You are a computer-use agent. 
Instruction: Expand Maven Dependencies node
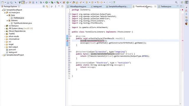click(x=5, y=31)
